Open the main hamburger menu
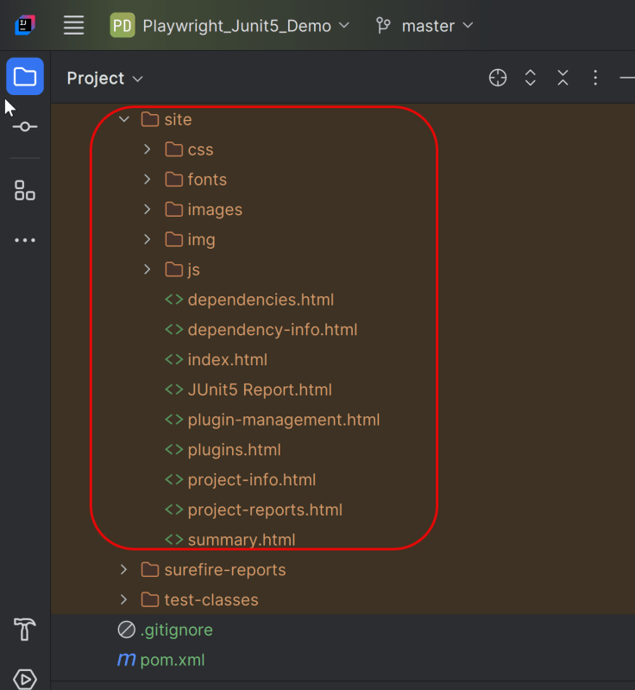 (x=74, y=26)
